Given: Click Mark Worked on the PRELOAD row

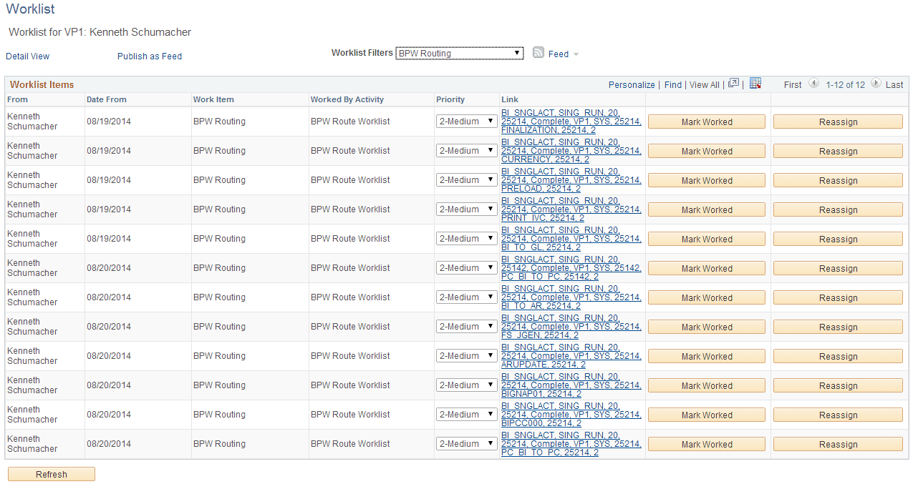Looking at the screenshot, I should [705, 180].
